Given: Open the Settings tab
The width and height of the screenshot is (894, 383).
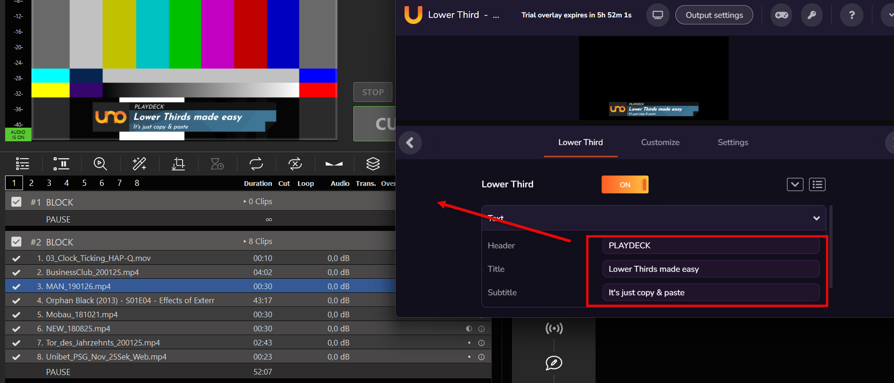Looking at the screenshot, I should pos(733,142).
